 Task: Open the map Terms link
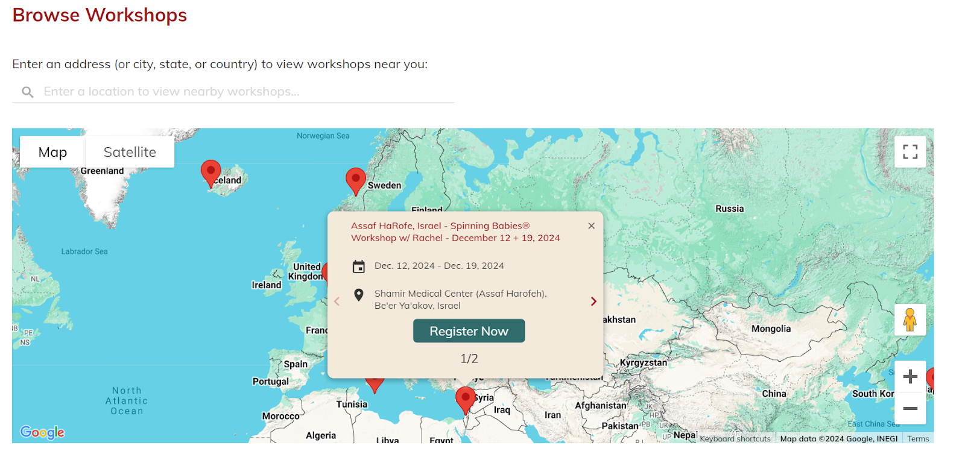(x=918, y=438)
